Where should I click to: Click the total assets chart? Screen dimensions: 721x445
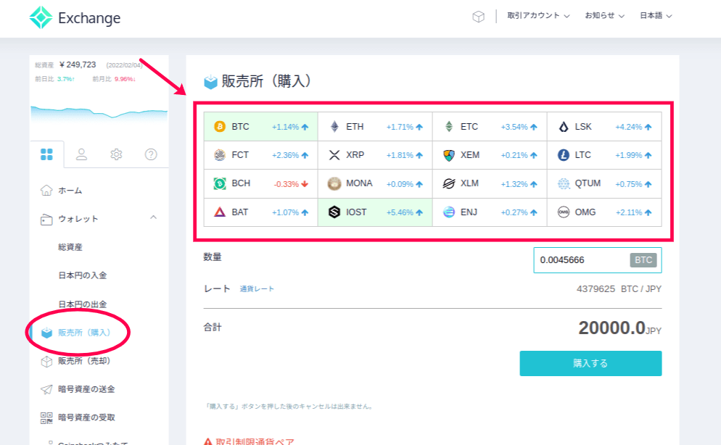99,115
